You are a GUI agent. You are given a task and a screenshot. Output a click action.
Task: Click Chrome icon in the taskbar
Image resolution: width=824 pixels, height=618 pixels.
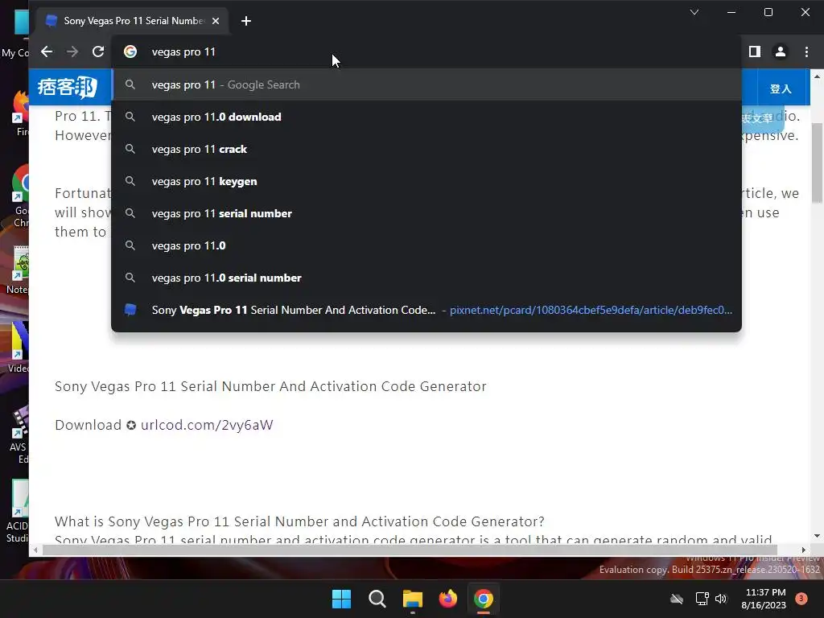point(484,599)
